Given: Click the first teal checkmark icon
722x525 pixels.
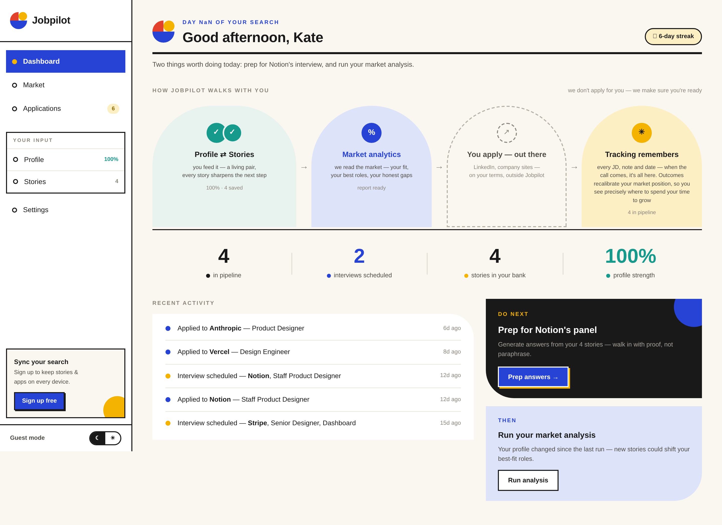Looking at the screenshot, I should [216, 133].
